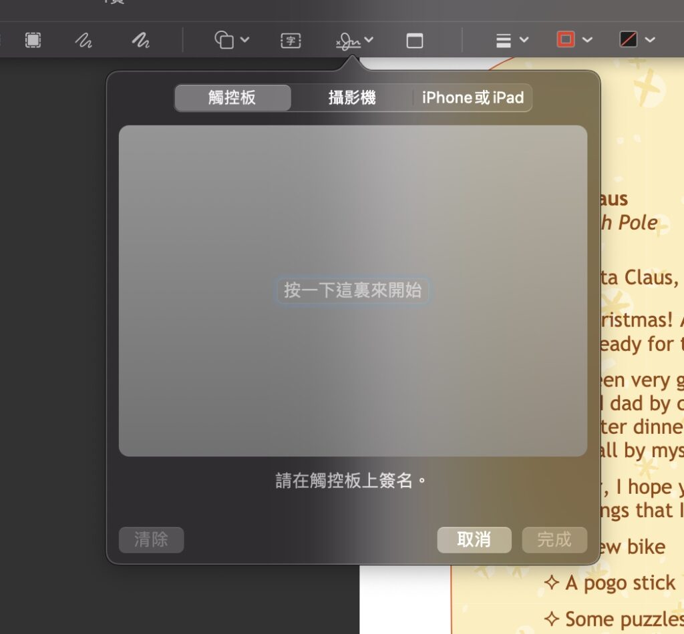Viewport: 684px width, 634px height.
Task: Expand the Signature dropdown chevron
Action: tap(369, 40)
